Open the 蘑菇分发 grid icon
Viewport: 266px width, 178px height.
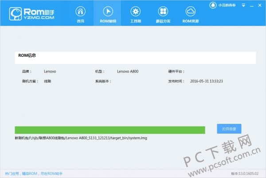point(163,12)
